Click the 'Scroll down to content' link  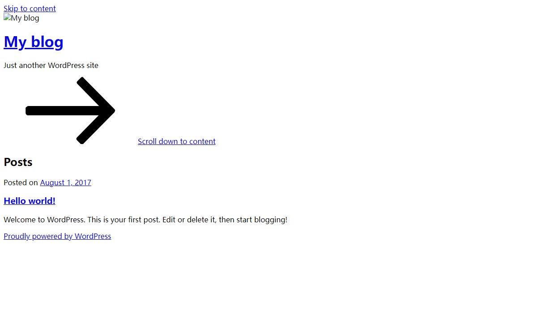177,141
